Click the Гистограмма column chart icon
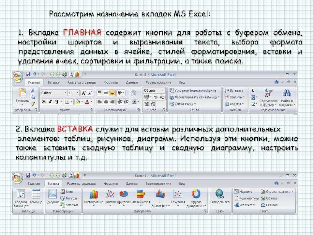The width and height of the screenshot is (313, 235). (x=94, y=194)
